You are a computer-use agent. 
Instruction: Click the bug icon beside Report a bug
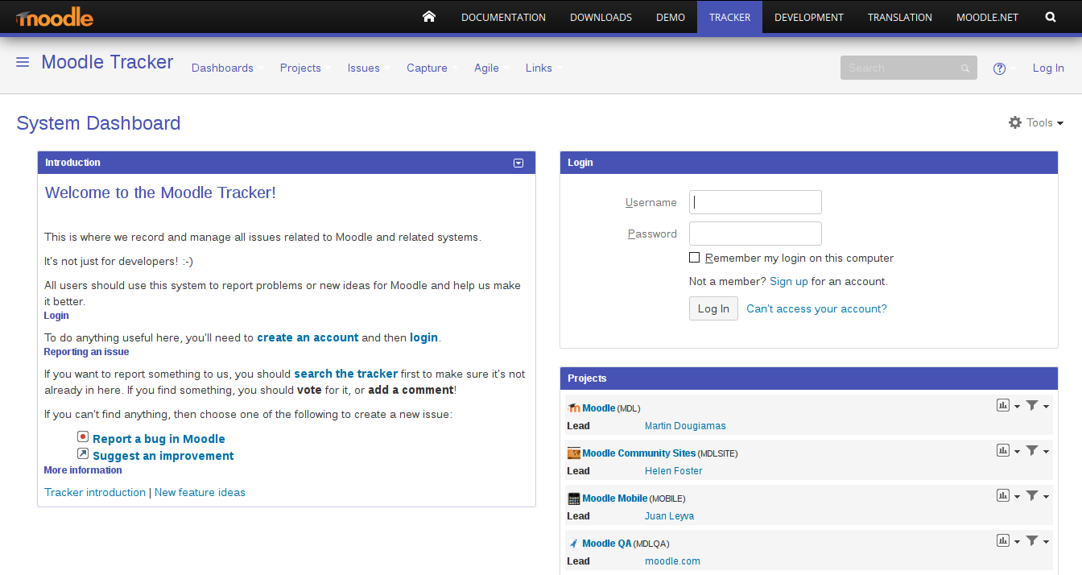pos(83,436)
